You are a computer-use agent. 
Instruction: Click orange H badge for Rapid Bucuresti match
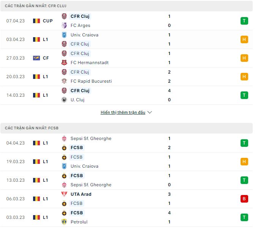click(244, 77)
